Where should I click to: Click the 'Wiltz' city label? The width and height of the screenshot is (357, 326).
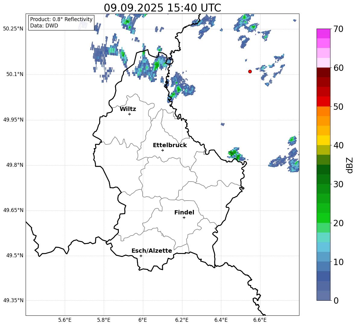click(128, 109)
